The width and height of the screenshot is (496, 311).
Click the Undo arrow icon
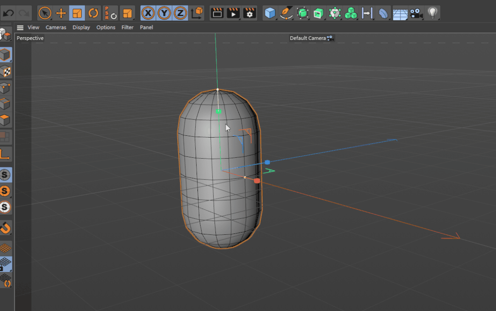(x=8, y=13)
